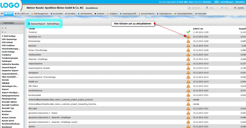Collapse the E - L section in sidebar

(x=21, y=32)
